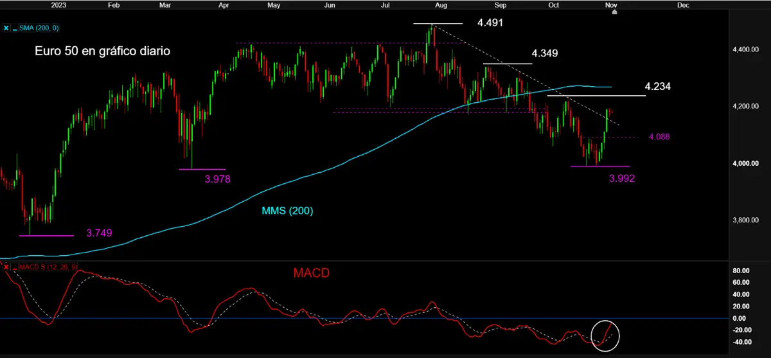
Task: Click 4,400.00 on the price axis
Action: (x=745, y=49)
